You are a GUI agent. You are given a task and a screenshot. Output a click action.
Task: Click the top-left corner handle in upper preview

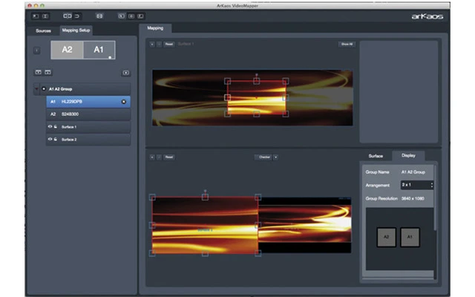(228, 81)
